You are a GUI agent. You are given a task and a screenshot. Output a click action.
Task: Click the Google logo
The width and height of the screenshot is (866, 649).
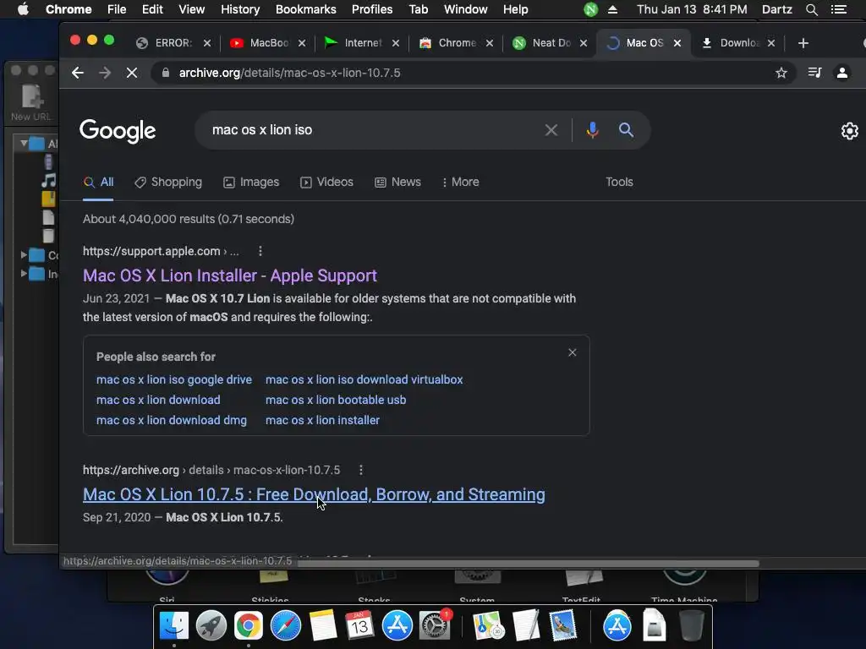[118, 131]
